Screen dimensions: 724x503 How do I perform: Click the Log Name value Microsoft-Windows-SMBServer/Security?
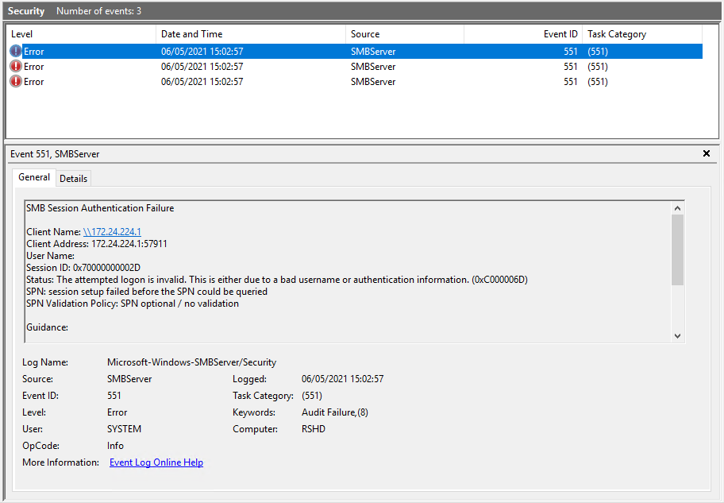[x=191, y=362]
